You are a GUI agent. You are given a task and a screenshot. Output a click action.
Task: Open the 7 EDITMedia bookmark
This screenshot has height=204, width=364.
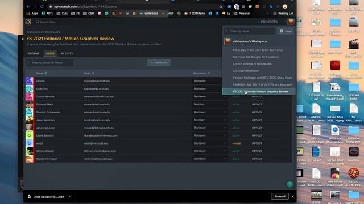tap(195, 14)
